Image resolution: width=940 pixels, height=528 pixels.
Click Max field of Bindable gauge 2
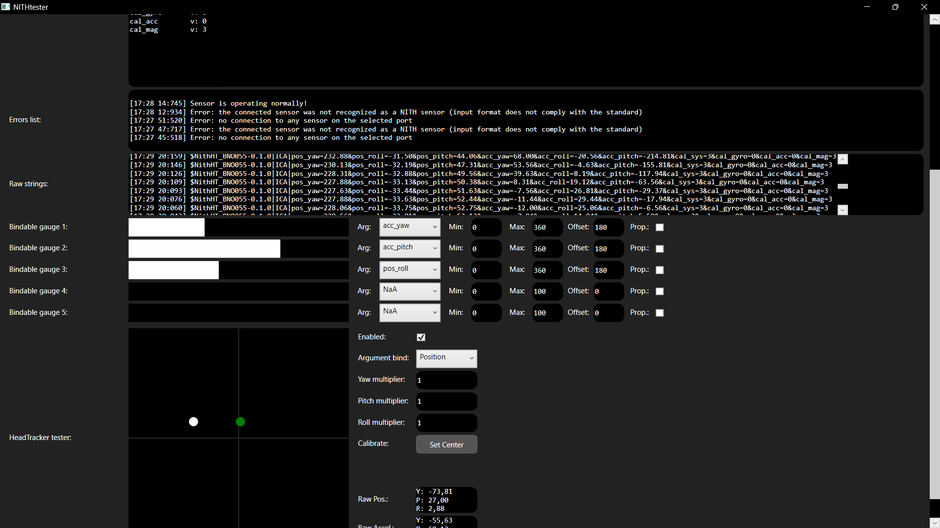(547, 249)
